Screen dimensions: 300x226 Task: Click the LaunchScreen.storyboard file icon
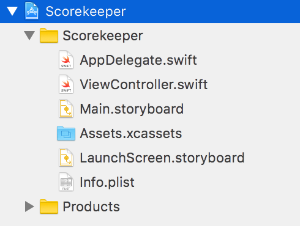pyautogui.click(x=66, y=158)
